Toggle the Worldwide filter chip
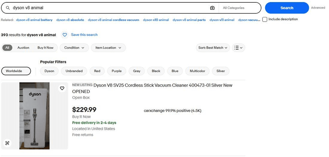 tap(16, 71)
